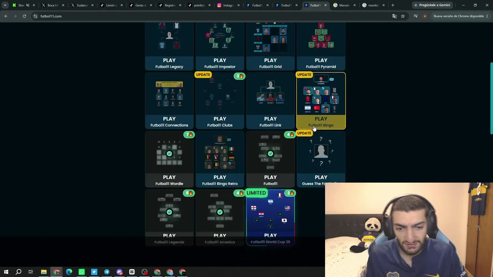Viewport: 493px width, 277px height.
Task: Open Telegram from the taskbar
Action: pos(107,272)
